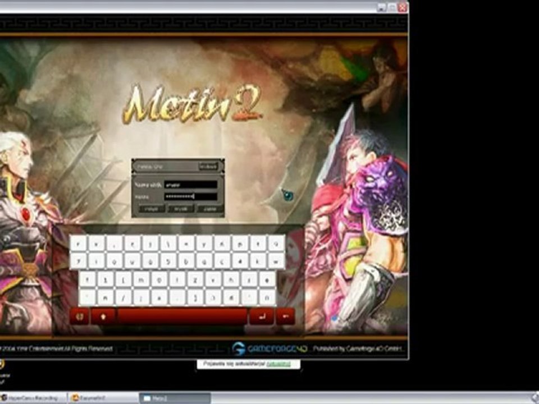The height and width of the screenshot is (404, 539).
Task: Open the green update link in notification popup
Action: pyautogui.click(x=278, y=364)
